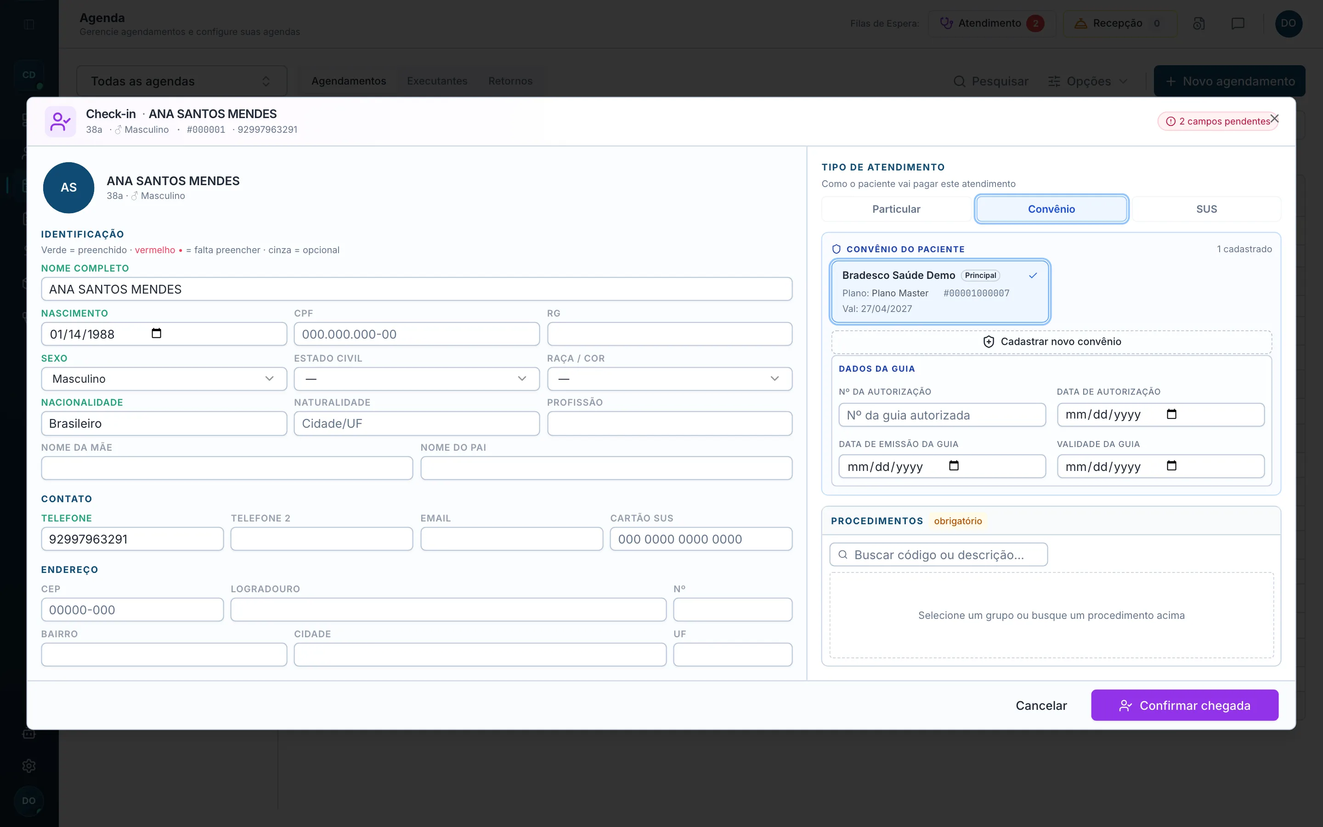This screenshot has height=827, width=1323.
Task: Click the Telefone 2 field
Action: [322, 539]
